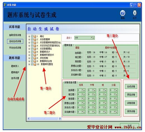The image size is (145, 132).
Task: Uncheck the 关系数据理论 chapter checkbox
Action: [x=32, y=48]
